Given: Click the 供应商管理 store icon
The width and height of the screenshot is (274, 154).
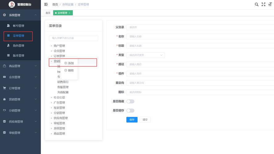Looking at the screenshot, I should 4,121.
